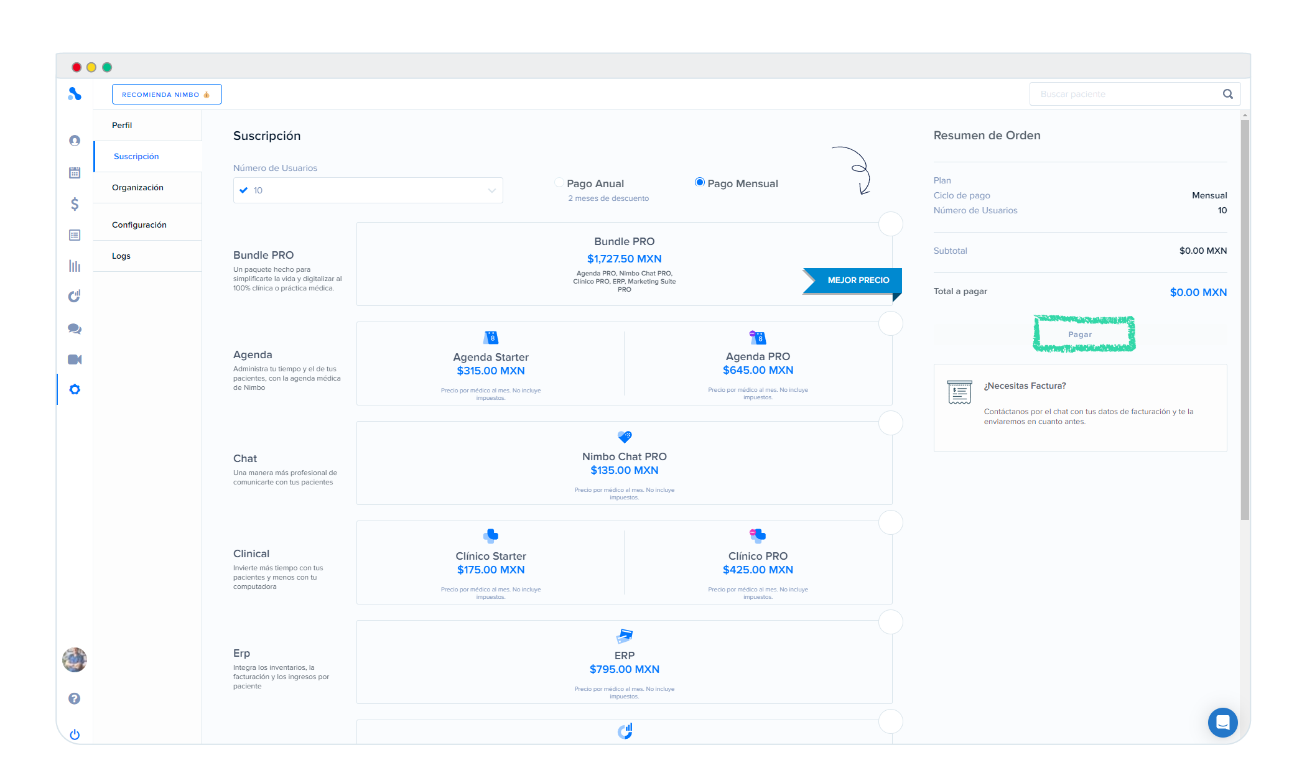1307x778 pixels.
Task: Open the chat bubbles sidebar icon
Action: pos(75,328)
